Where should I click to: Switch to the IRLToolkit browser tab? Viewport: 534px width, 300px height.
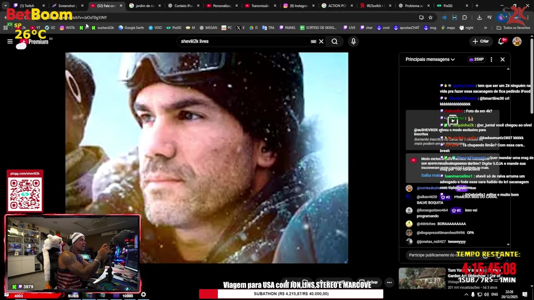tap(375, 6)
